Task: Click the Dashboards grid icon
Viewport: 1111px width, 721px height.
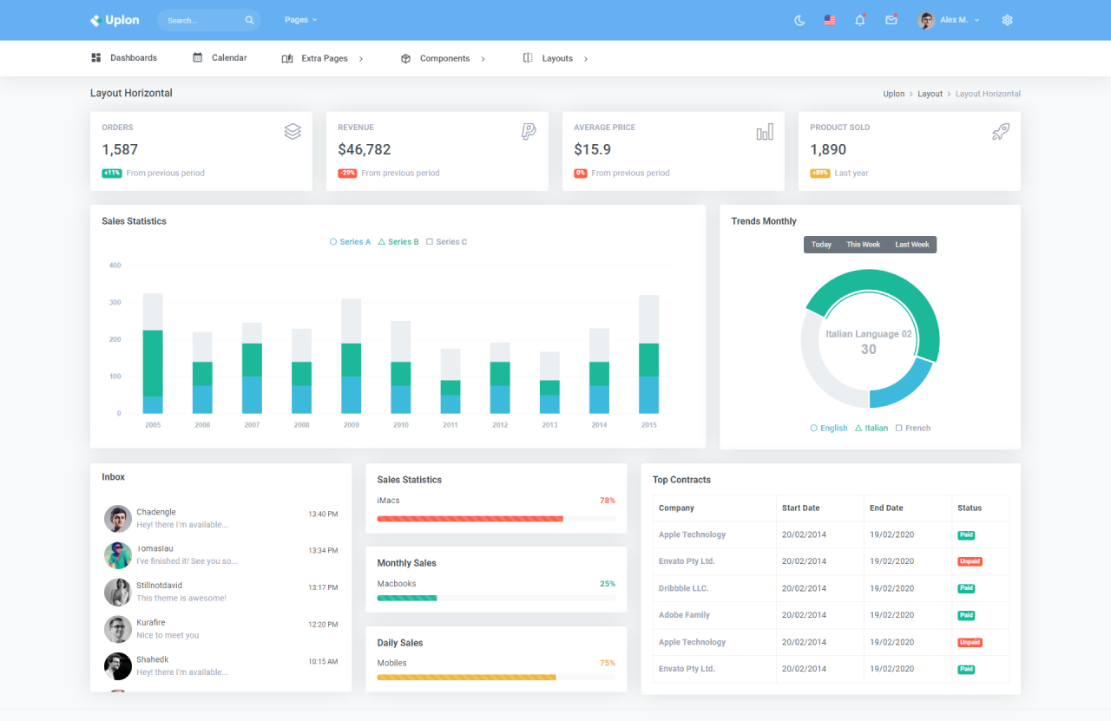Action: pos(96,58)
